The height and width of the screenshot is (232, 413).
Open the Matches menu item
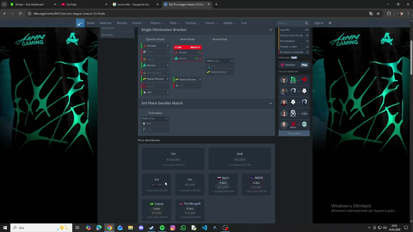106,23
